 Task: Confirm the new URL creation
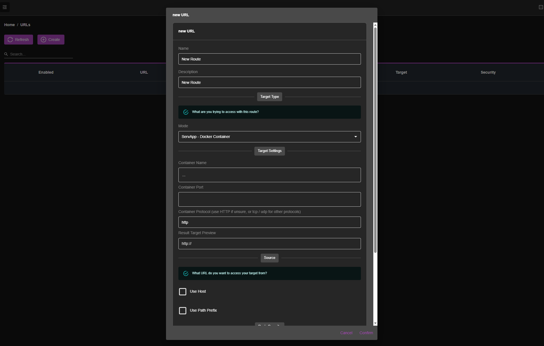point(366,333)
